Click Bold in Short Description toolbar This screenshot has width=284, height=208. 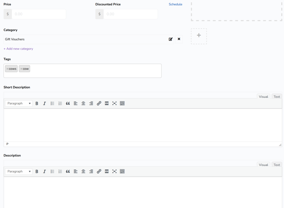[37, 103]
